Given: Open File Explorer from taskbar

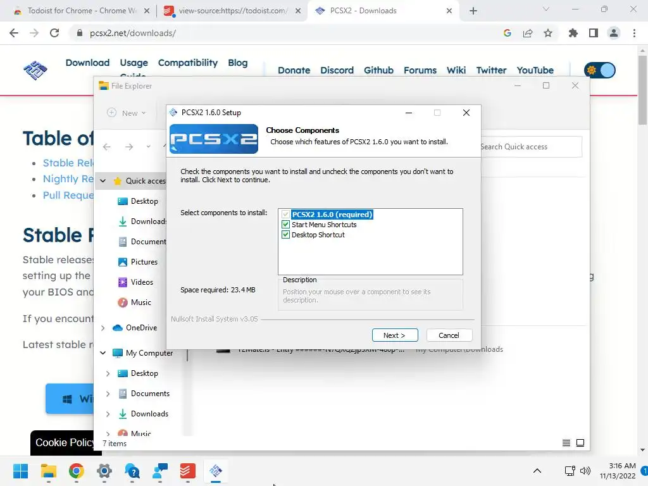Looking at the screenshot, I should pyautogui.click(x=48, y=471).
